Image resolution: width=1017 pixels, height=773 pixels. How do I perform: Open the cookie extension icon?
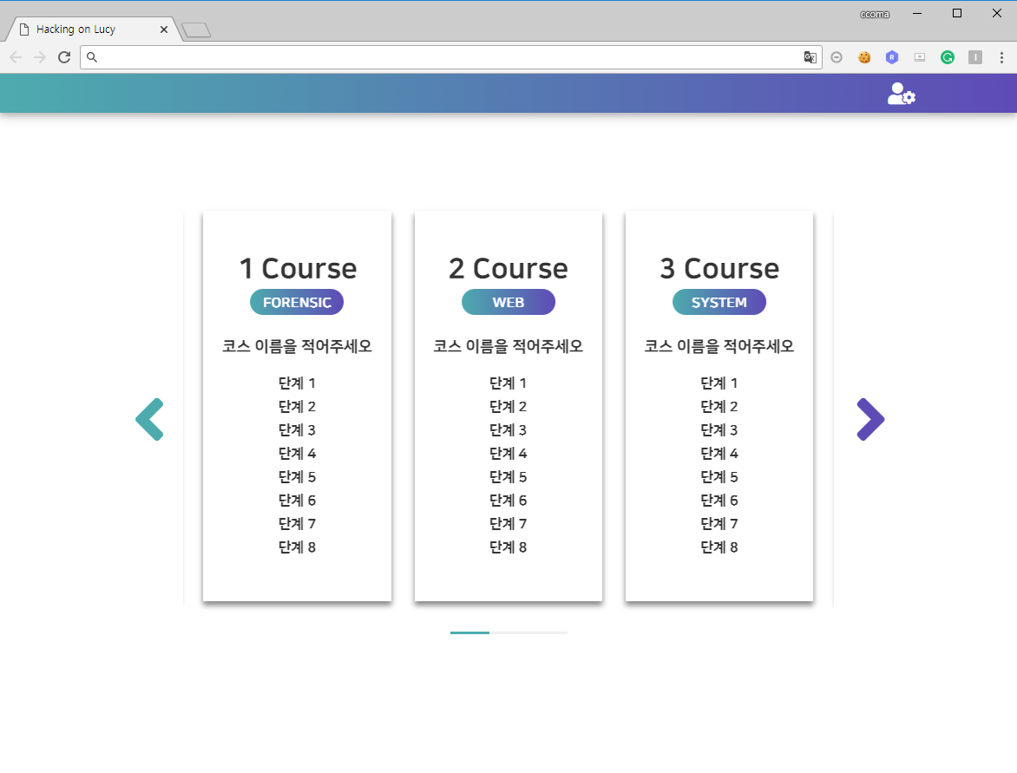864,57
